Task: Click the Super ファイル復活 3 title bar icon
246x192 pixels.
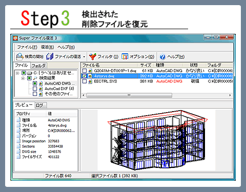Action: click(x=15, y=38)
